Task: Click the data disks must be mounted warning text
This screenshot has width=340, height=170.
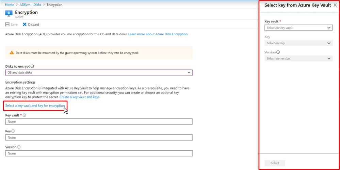Action: pyautogui.click(x=77, y=53)
